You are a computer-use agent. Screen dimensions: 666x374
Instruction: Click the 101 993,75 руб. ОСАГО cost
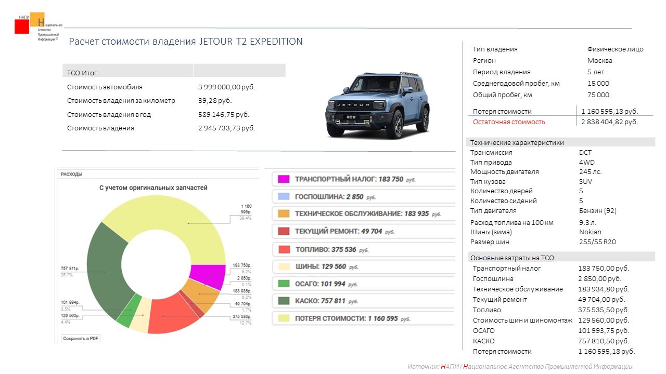pos(604,331)
